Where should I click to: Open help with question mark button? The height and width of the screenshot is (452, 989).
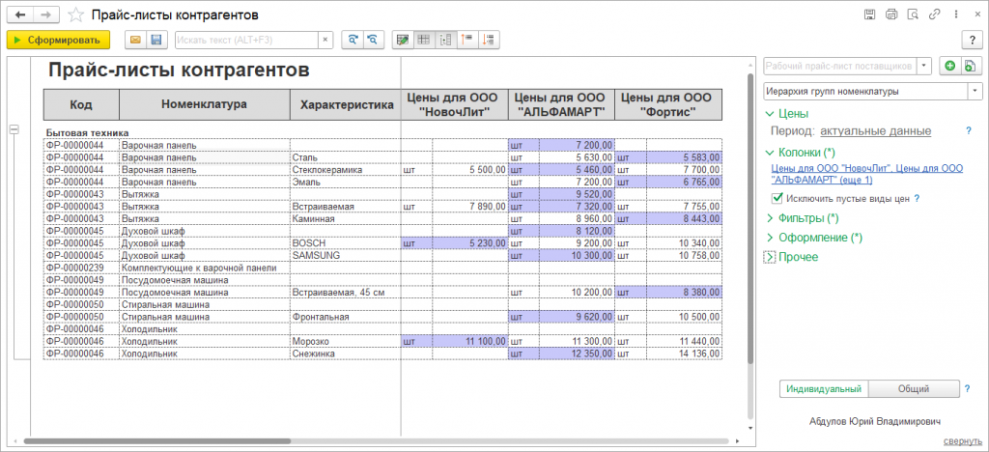(972, 40)
